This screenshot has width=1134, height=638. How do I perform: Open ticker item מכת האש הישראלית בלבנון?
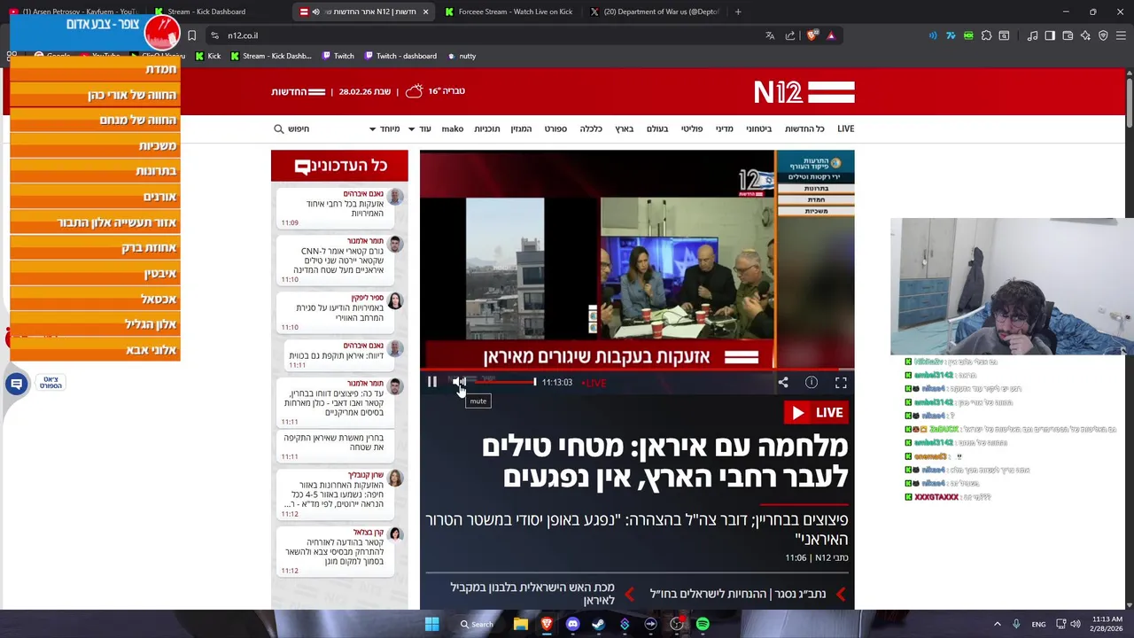point(532,594)
